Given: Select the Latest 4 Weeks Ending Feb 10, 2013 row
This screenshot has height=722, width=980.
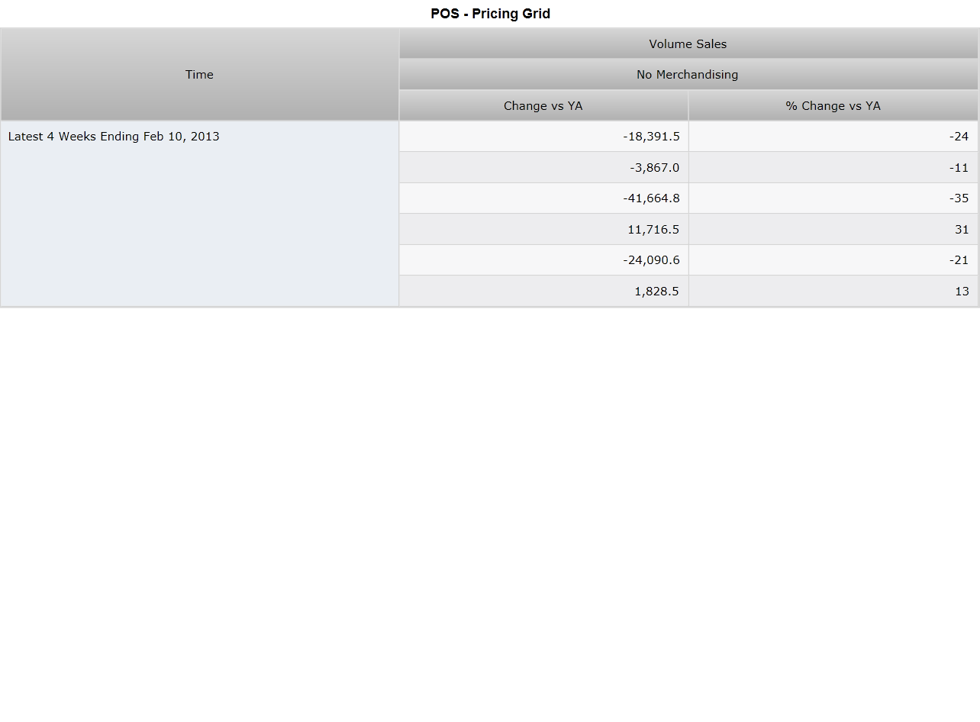Looking at the screenshot, I should [x=199, y=214].
